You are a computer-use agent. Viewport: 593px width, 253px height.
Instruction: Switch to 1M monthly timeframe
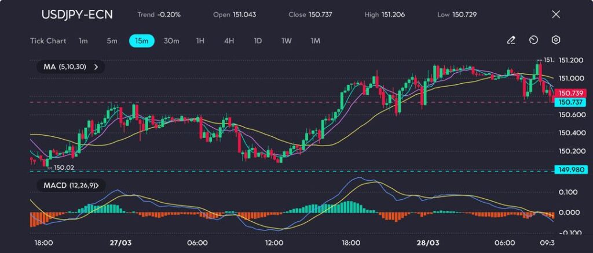[x=316, y=41]
